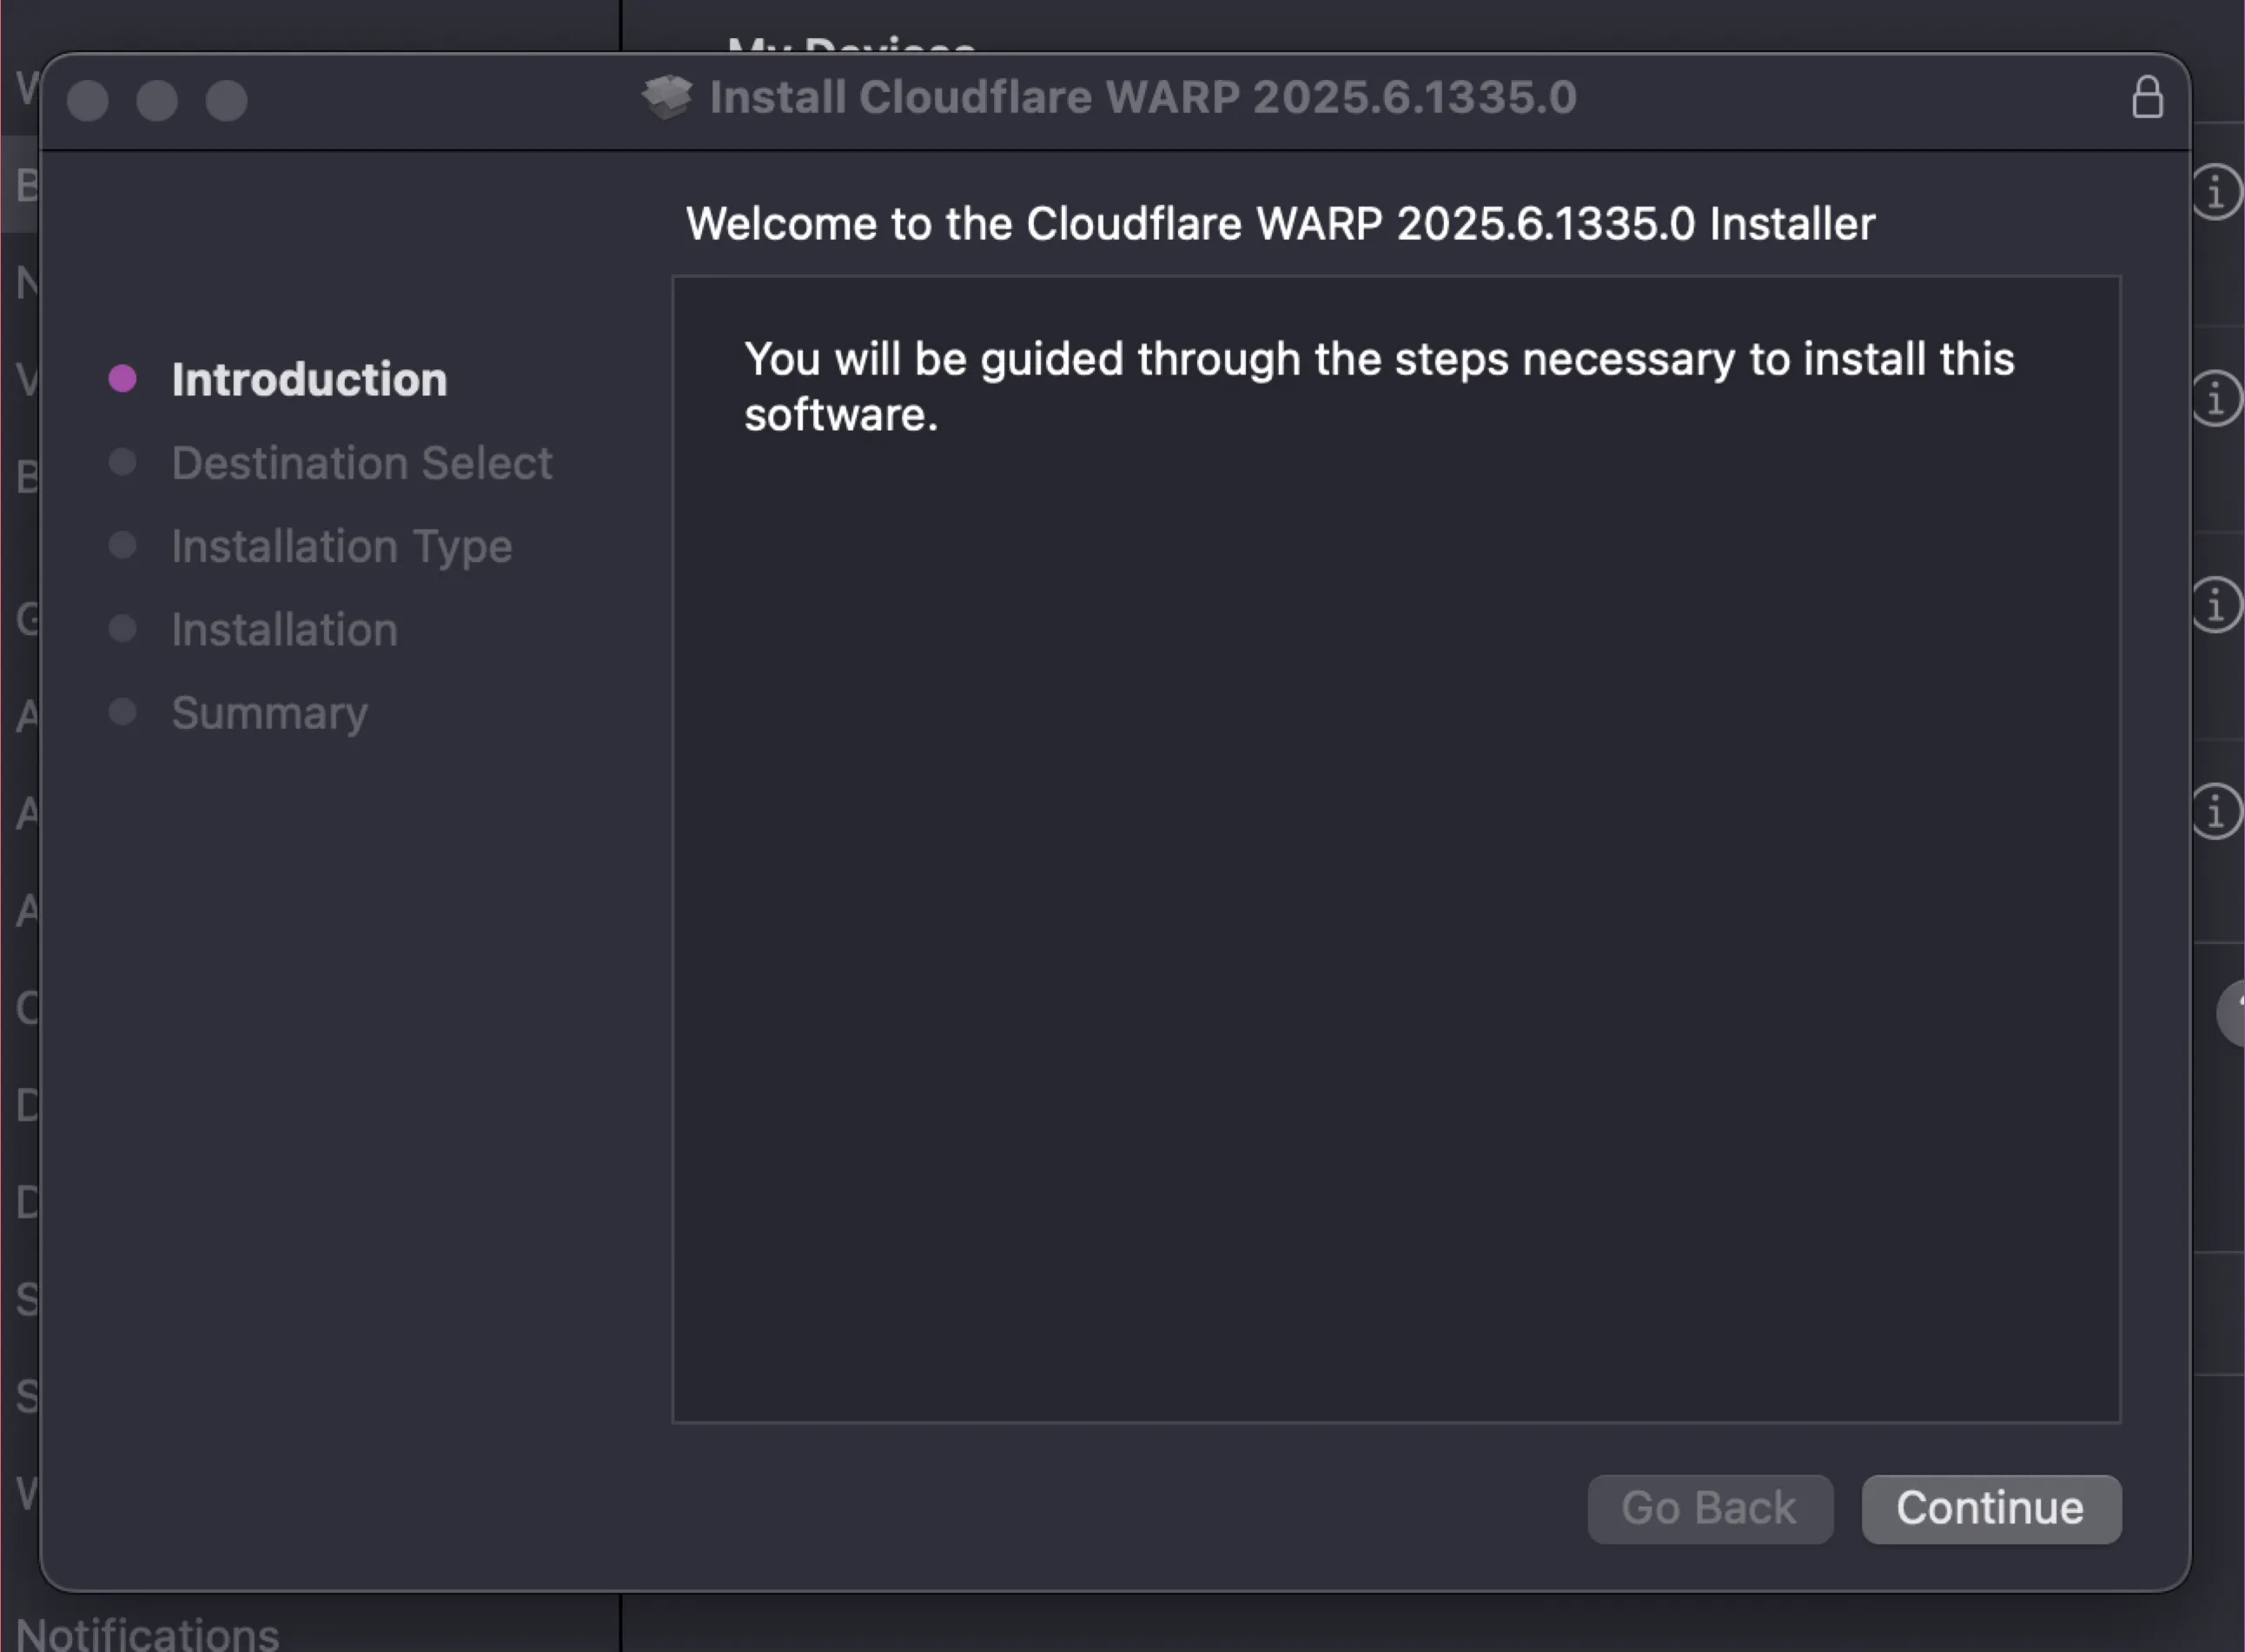Click the Go Back button

1710,1508
